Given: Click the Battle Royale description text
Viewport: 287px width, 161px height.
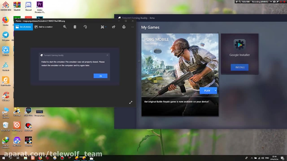Looking at the screenshot, I should [x=176, y=101].
